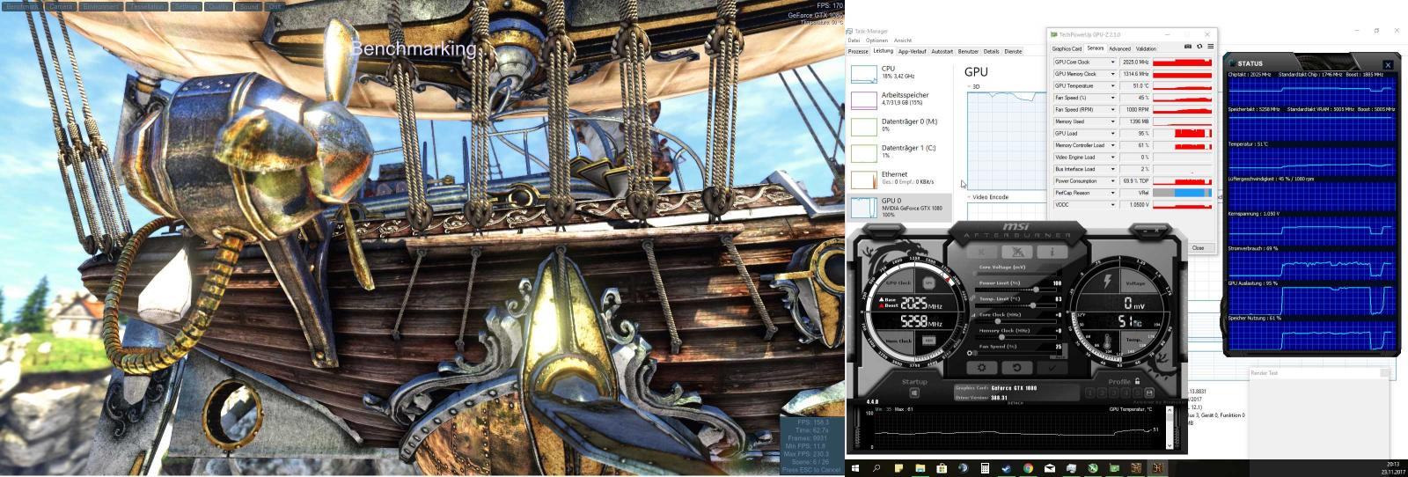Open Mail app from taskbar
Viewport: 1408px width, 477px height.
1050,468
